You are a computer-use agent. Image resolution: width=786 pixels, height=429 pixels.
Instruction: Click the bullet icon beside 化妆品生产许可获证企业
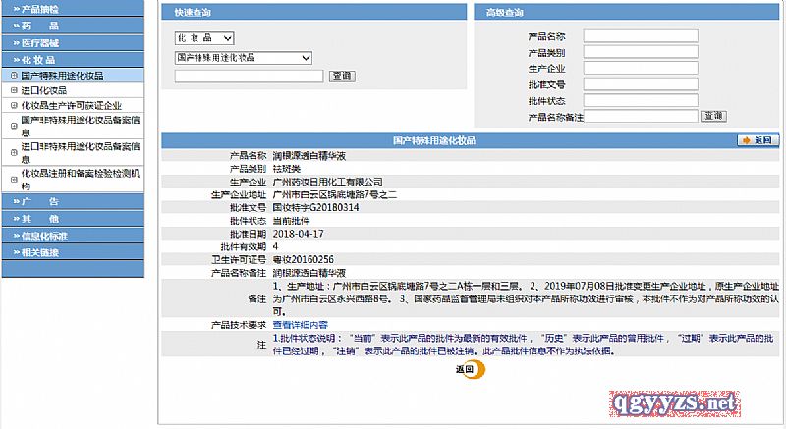(13, 105)
